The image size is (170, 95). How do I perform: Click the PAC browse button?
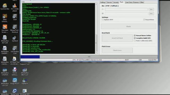pos(151,13)
